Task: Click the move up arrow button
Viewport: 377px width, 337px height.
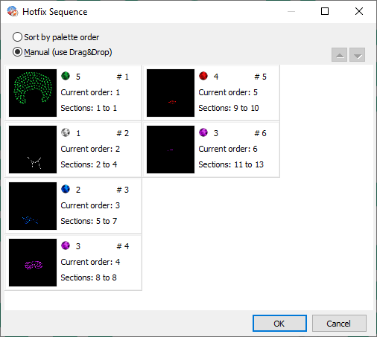Action: coord(339,55)
